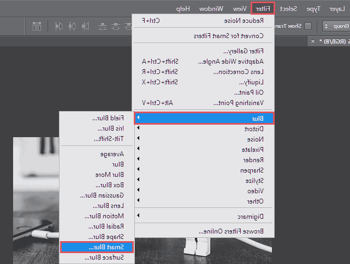Click align icon with boxes right of lines
This screenshot has width=350, height=264.
point(59,26)
